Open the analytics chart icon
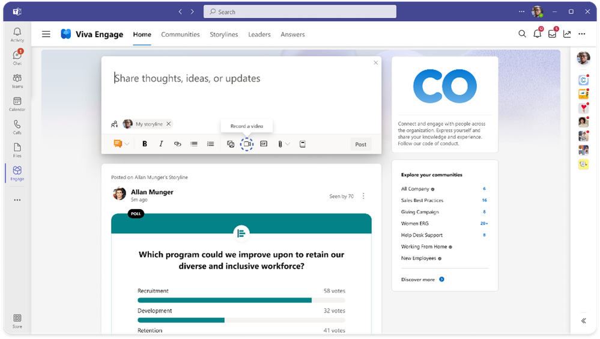The image size is (600, 339). 567,34
